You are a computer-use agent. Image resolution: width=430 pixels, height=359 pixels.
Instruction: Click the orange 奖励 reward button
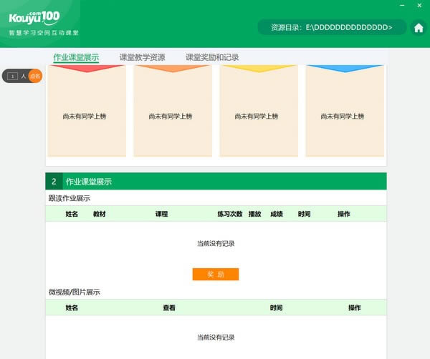coord(216,274)
